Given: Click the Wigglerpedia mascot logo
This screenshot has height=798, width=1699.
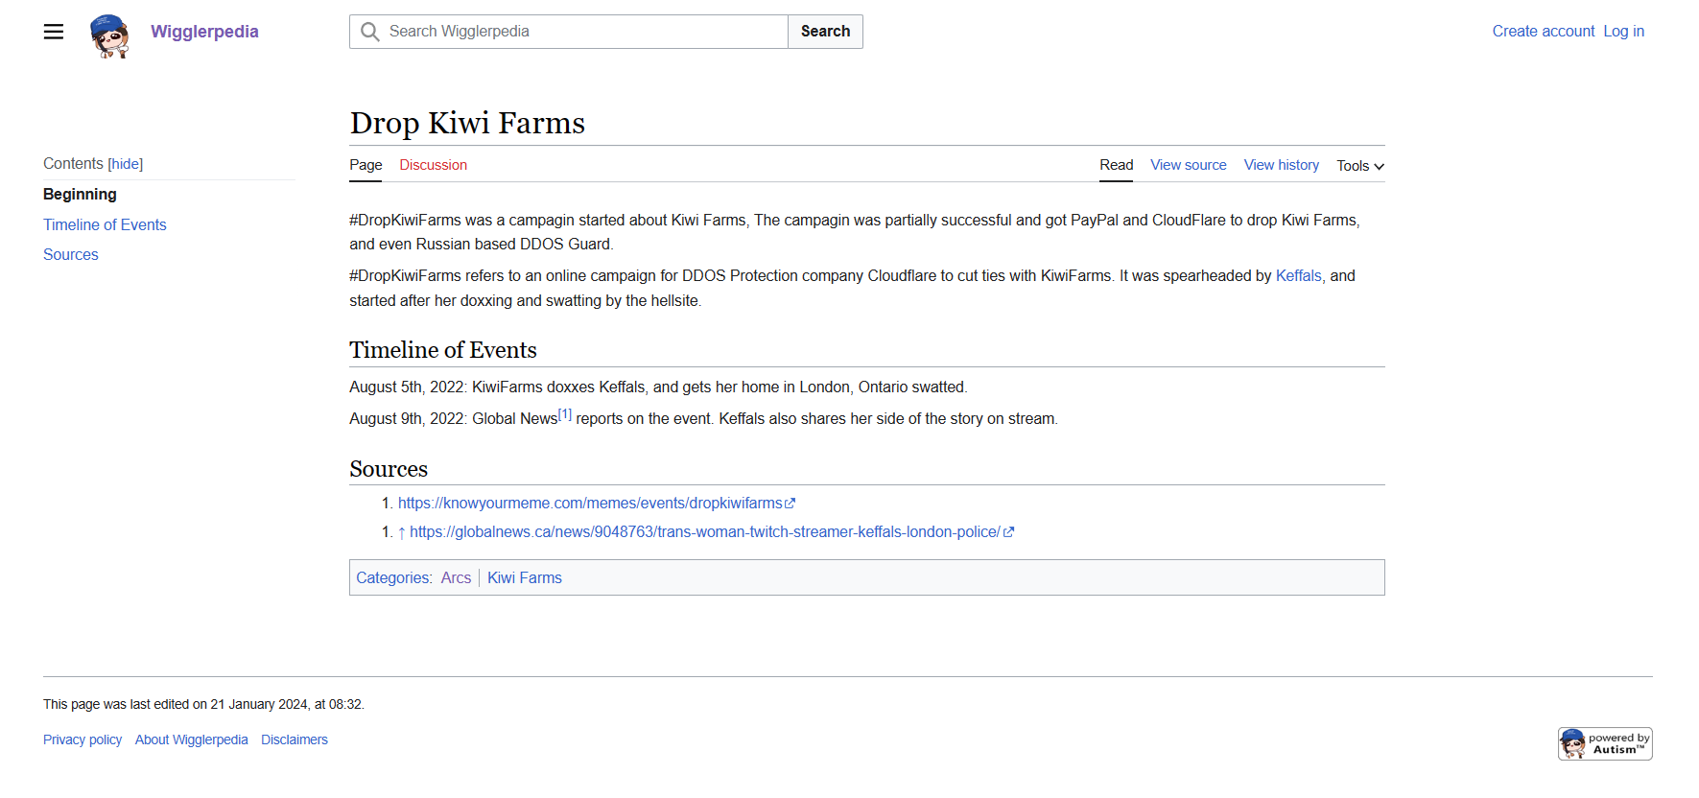Looking at the screenshot, I should tap(109, 35).
